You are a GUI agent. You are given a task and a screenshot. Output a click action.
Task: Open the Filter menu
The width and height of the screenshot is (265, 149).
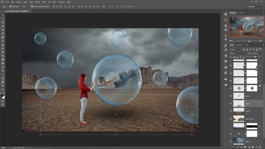[x=44, y=2]
